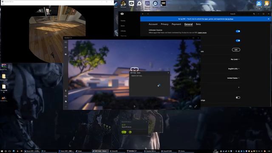Screen dimensions: 272x153
Task: Click the Edit button in Oculus settings
Action: point(236,50)
